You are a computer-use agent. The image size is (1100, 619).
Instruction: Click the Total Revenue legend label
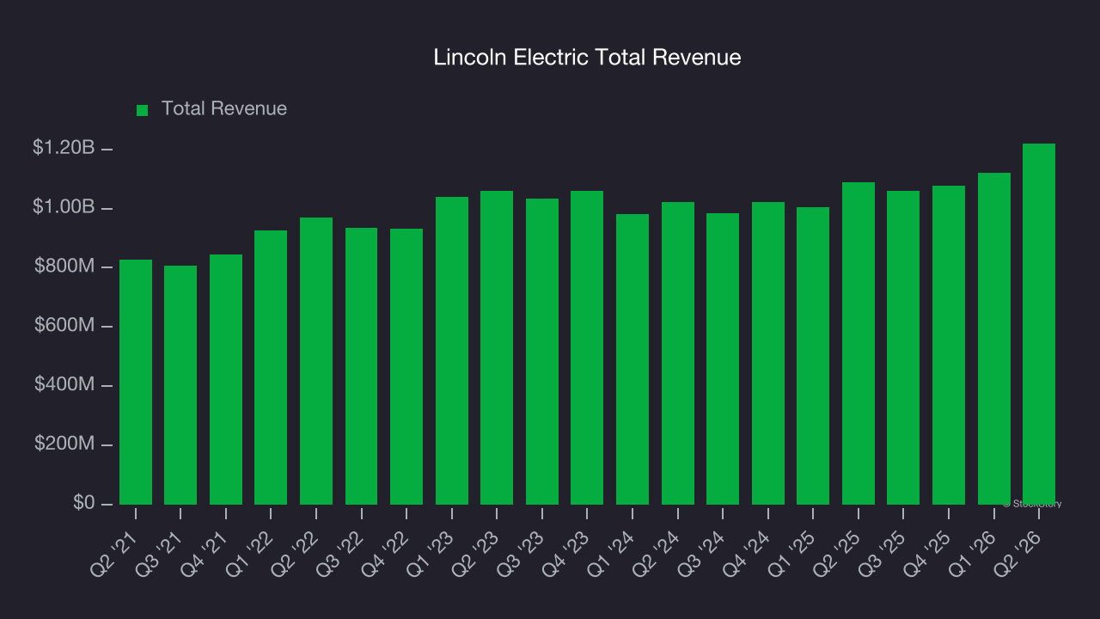[224, 109]
